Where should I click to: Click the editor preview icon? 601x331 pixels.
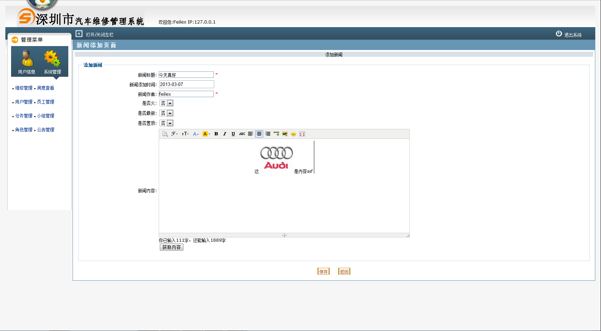click(165, 134)
